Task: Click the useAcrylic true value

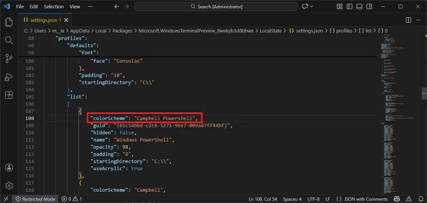Action: point(137,168)
